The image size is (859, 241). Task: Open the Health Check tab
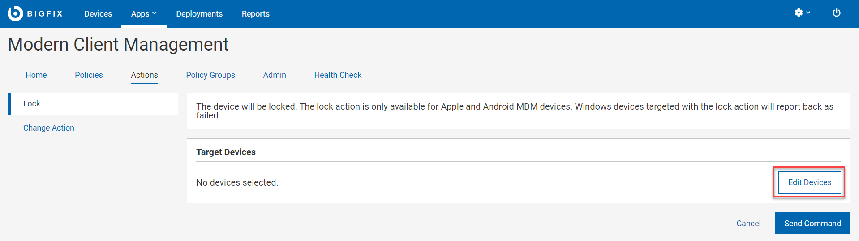point(338,75)
